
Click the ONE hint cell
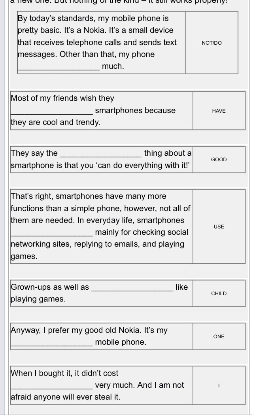[219, 336]
